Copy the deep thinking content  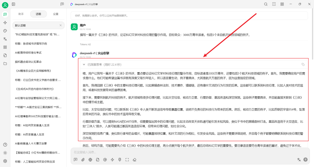click(x=303, y=64)
